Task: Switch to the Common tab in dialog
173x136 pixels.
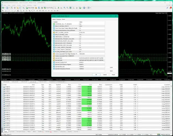Action: (x=59, y=19)
